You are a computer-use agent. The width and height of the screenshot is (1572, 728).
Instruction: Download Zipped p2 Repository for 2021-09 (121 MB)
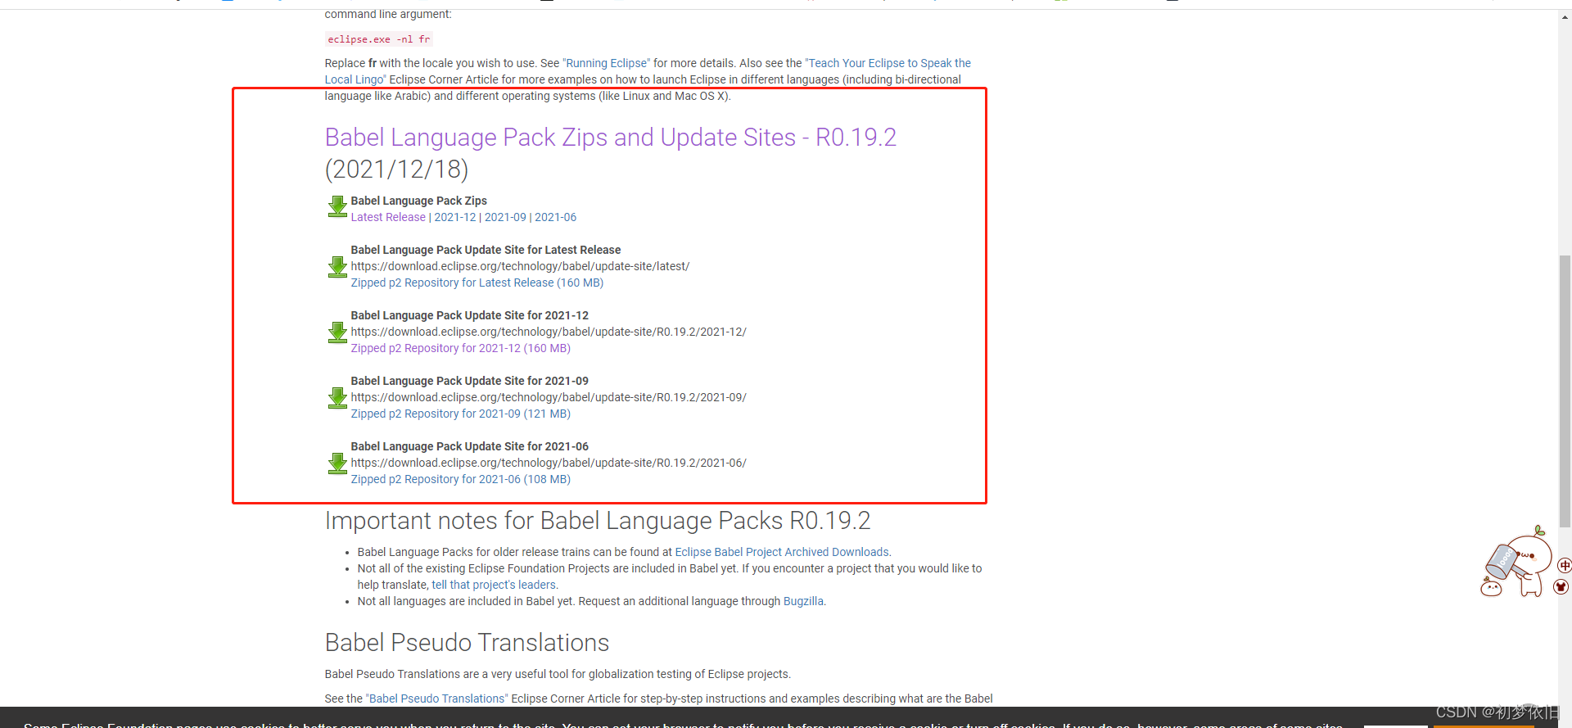[461, 414]
